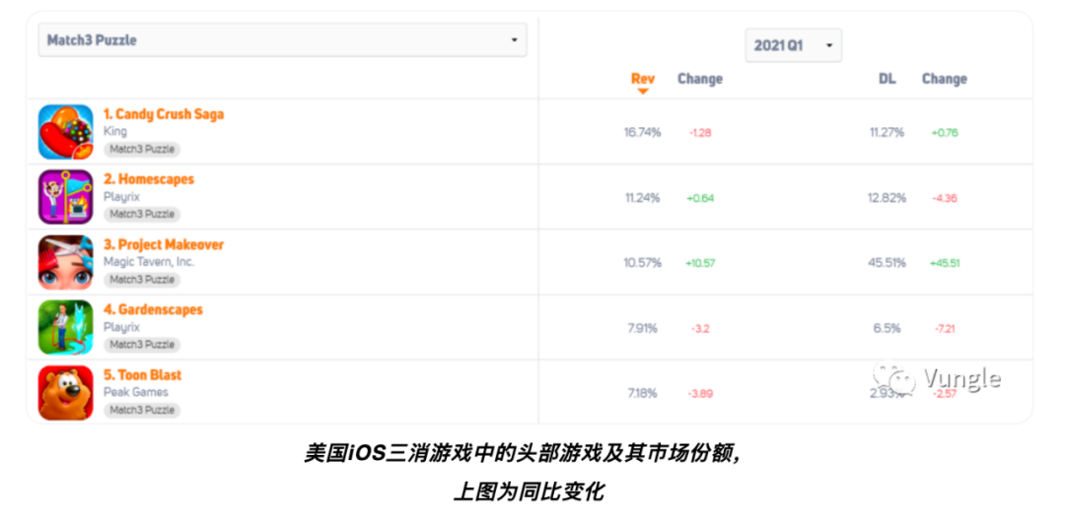
Task: Click the -4.36 download change value
Action: [x=945, y=198]
